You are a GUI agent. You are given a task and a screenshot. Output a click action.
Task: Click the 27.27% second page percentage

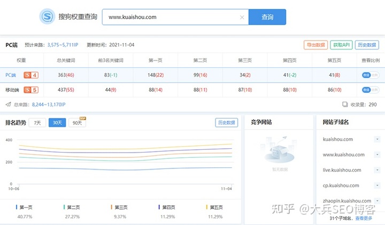72,216
